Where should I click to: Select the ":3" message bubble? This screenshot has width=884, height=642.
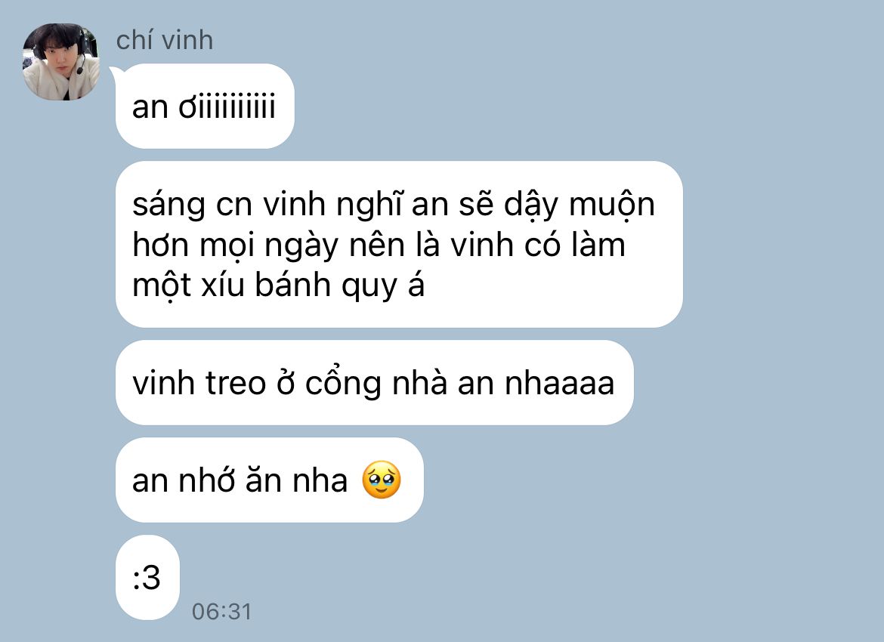click(x=147, y=578)
